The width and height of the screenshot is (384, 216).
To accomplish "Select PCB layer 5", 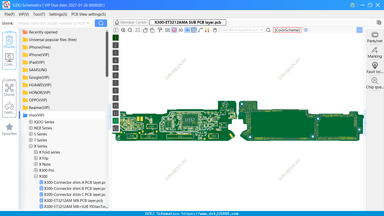I will [x=115, y=68].
